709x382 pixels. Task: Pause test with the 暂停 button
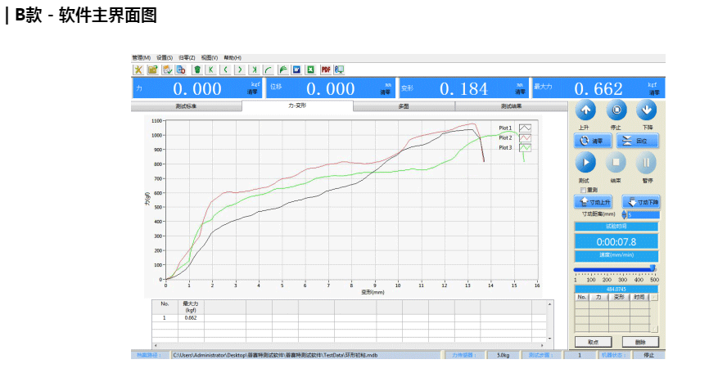point(647,163)
